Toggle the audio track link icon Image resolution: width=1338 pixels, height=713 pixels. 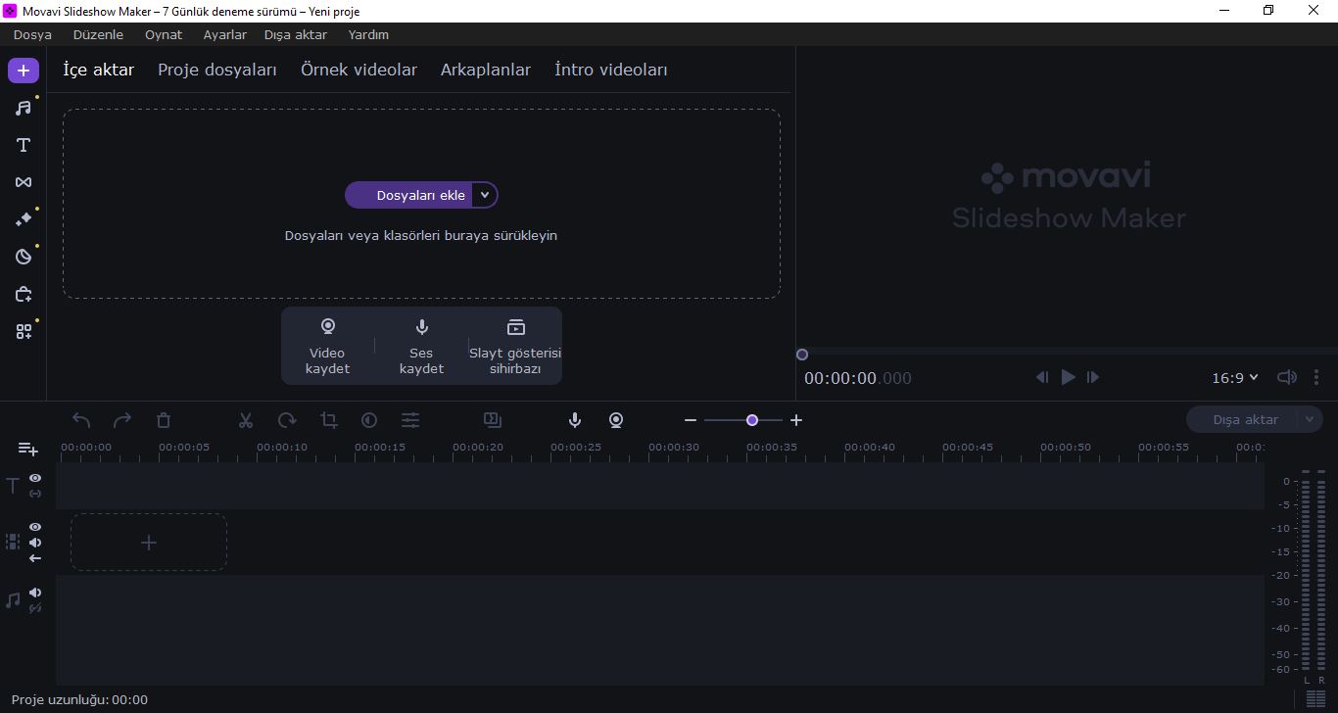point(35,608)
